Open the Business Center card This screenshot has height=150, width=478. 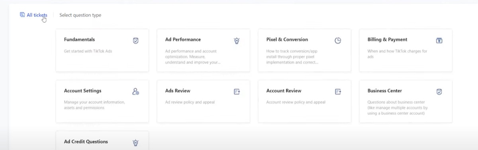pos(406,102)
